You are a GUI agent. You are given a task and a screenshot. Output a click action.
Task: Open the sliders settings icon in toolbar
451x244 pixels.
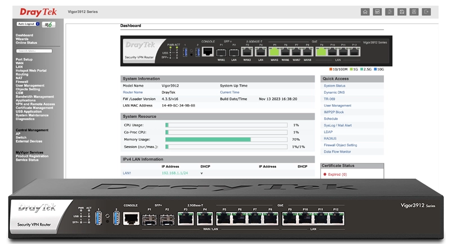pos(390,12)
